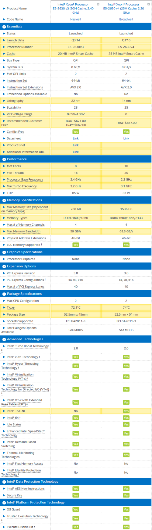Click the Intel Hyper-Threading Technology label
The height and width of the screenshot is (530, 152).
(x=20, y=366)
